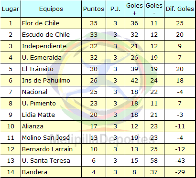Select the Lidia Matte team cell
This screenshot has height=178, width=196.
click(x=51, y=115)
